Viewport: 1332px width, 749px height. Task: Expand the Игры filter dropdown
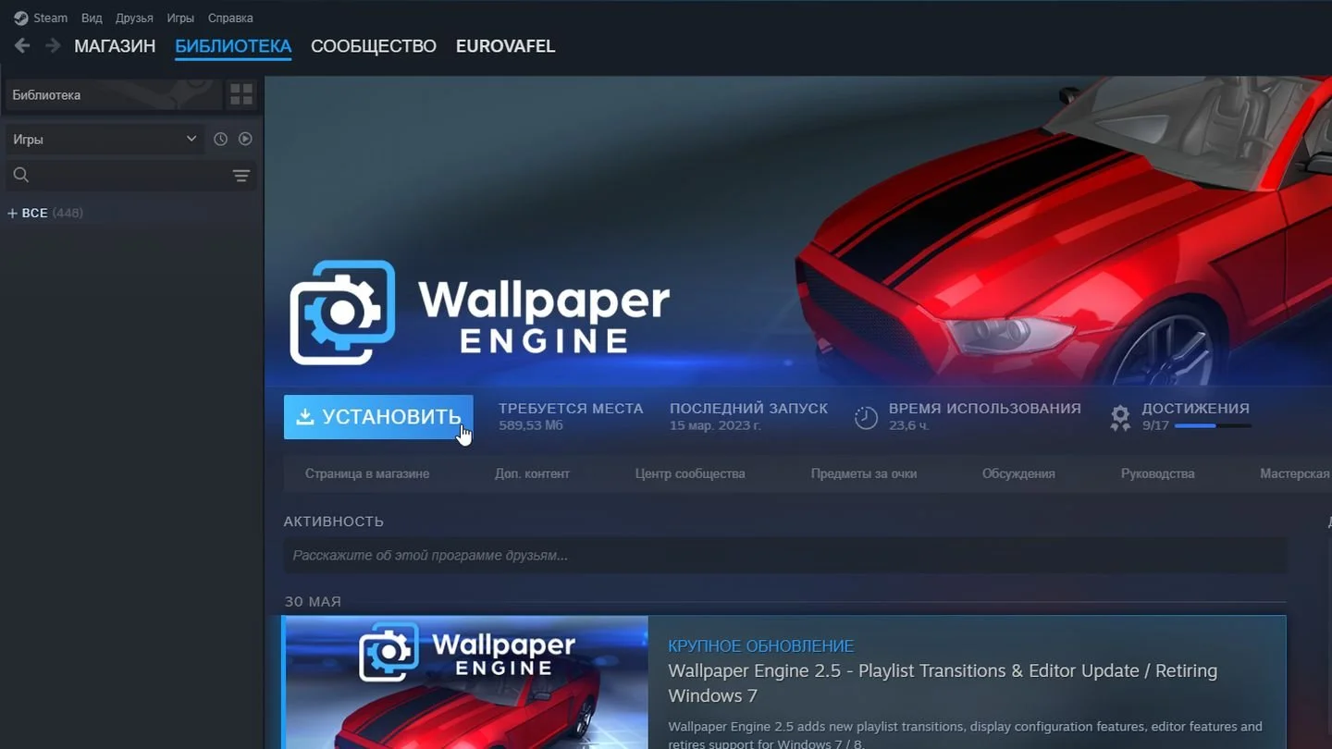[105, 139]
